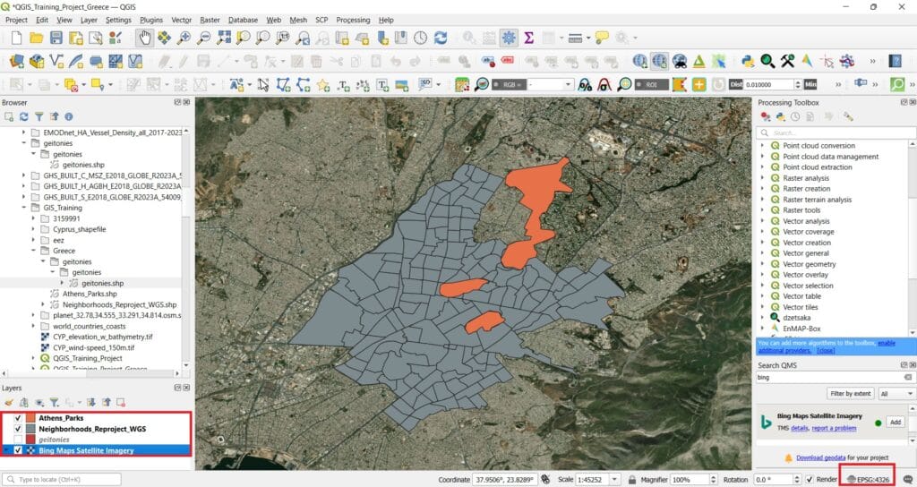Click the Athens_Parks orange color swatch
Image resolution: width=917 pixels, height=487 pixels.
[30, 418]
